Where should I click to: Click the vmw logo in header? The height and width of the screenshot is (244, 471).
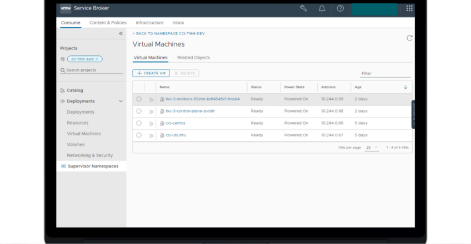pos(66,8)
